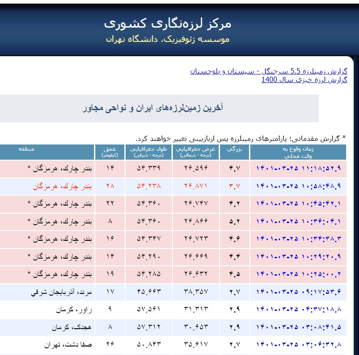Open the event at 10:45:42.1 local time
359x355 pixels.
(298, 203)
